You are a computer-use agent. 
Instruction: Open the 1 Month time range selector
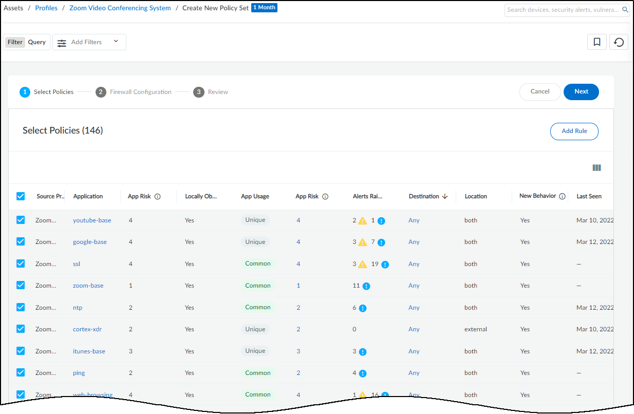pyautogui.click(x=264, y=8)
